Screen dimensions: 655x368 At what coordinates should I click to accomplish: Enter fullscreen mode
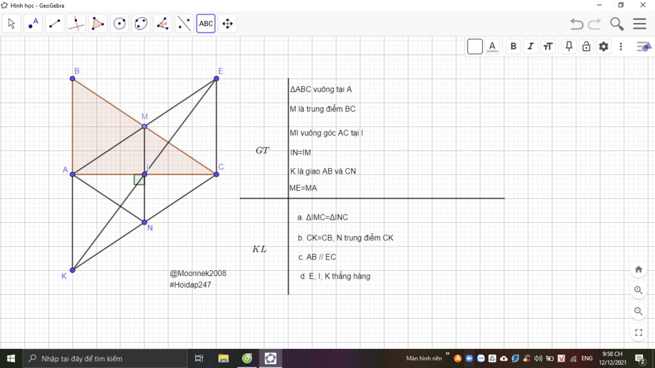pyautogui.click(x=638, y=332)
